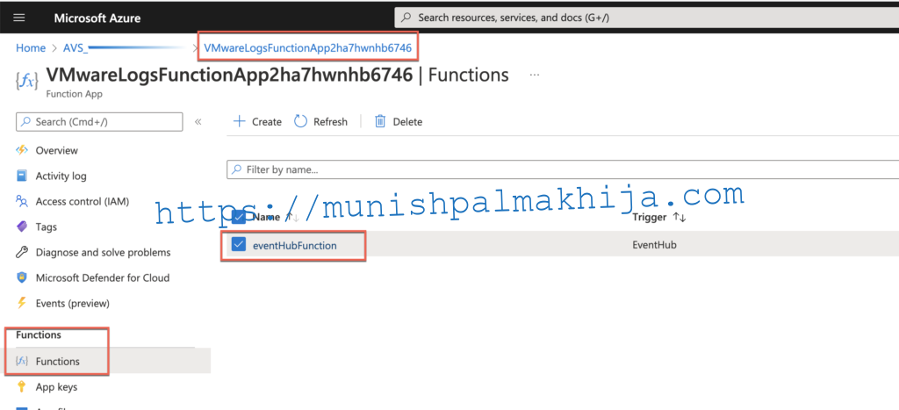Focus the Search (Cmd+/) sidebar field
The image size is (899, 410).
pyautogui.click(x=100, y=122)
